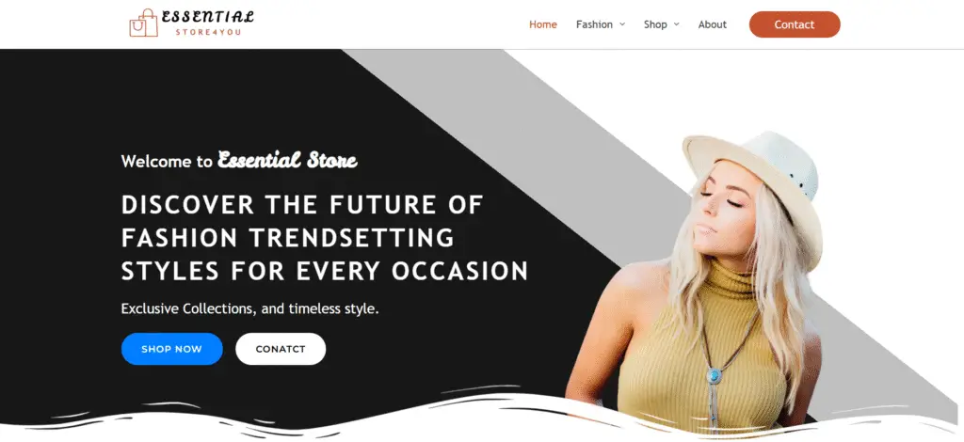Click the Essential Store script text
The height and width of the screenshot is (442, 964).
click(288, 160)
